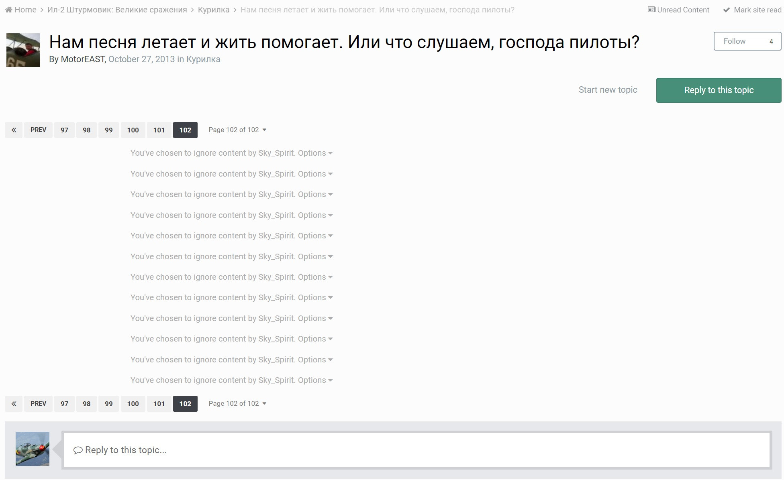
Task: Expand Options for sixth ignored Sky_Spirit post
Action: point(315,256)
